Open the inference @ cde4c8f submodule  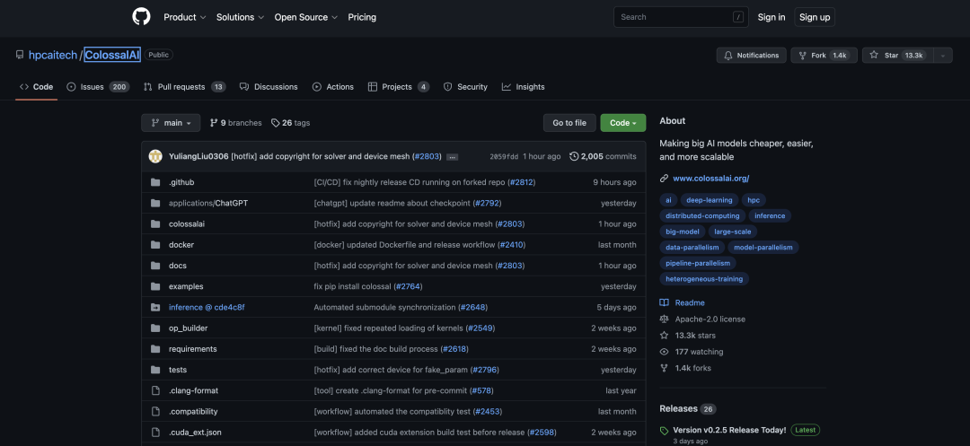(x=207, y=307)
